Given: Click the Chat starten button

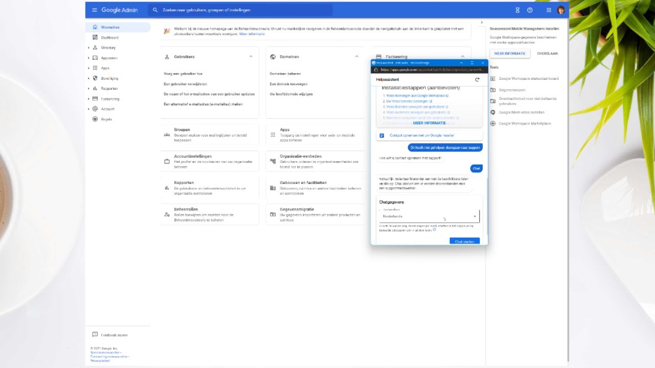Looking at the screenshot, I should [464, 240].
